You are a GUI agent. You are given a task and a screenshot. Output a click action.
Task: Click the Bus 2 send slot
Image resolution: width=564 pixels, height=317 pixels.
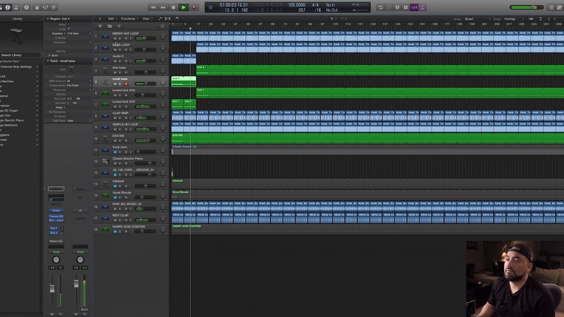tap(54, 233)
